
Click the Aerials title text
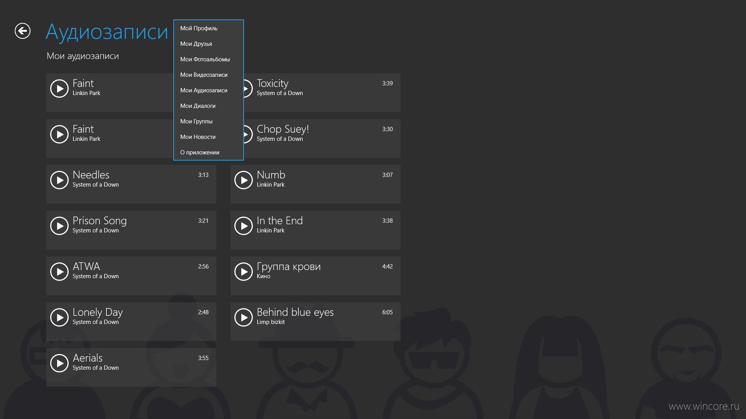(x=87, y=358)
